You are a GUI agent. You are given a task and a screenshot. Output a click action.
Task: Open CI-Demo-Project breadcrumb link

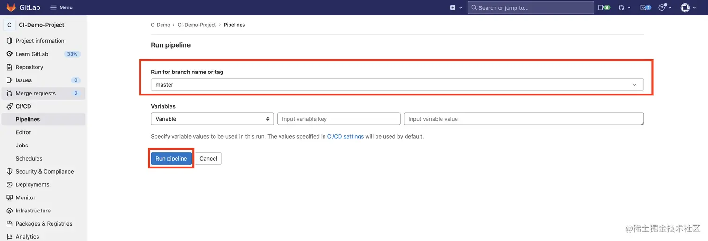(197, 25)
